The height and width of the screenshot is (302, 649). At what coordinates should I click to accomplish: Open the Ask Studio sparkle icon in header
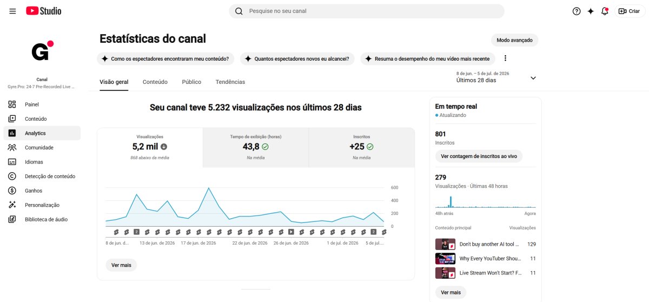(x=591, y=11)
